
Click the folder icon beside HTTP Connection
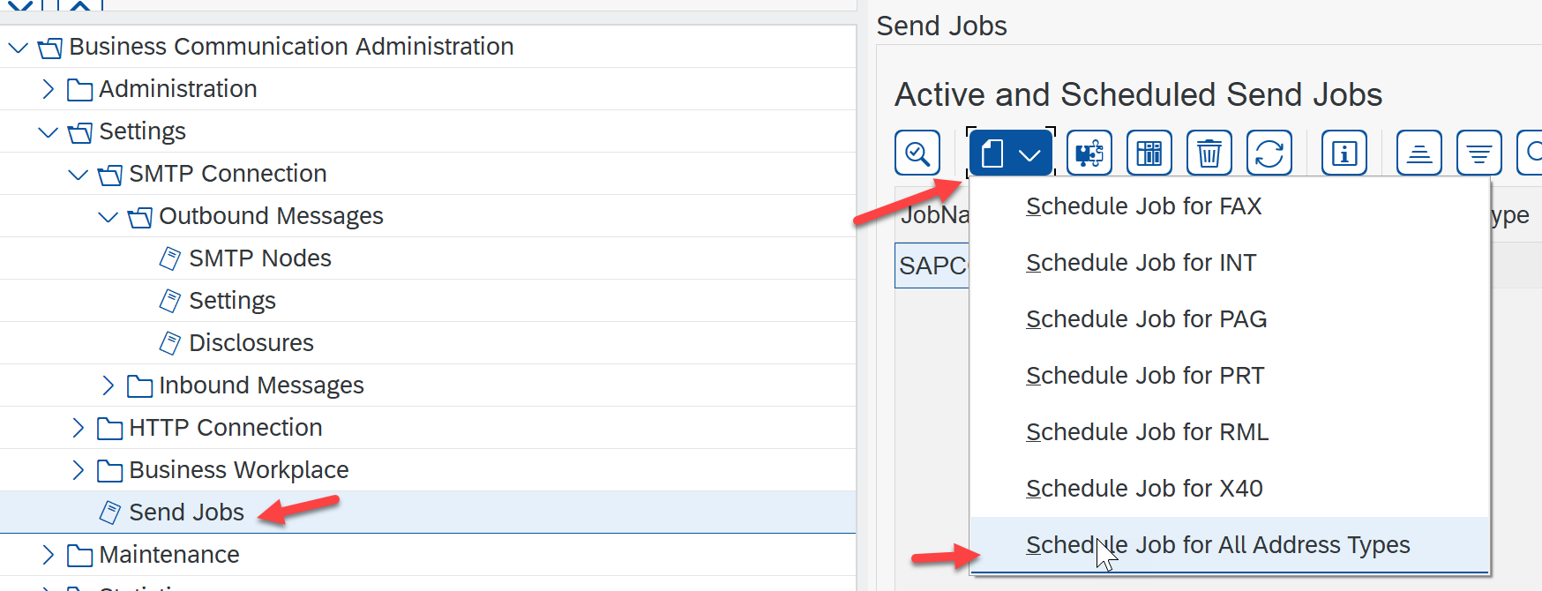pos(109,429)
